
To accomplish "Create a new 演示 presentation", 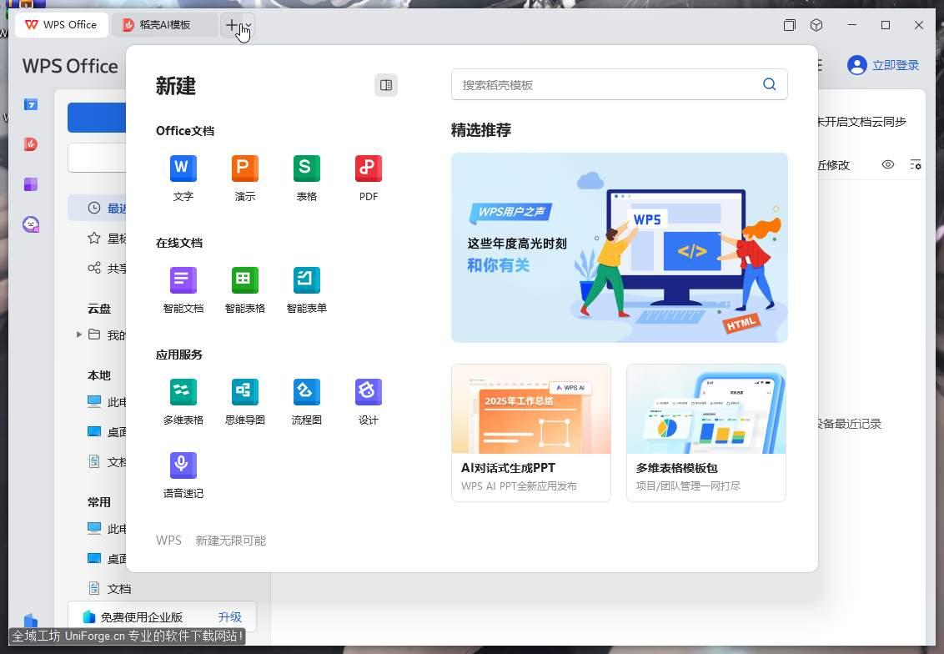I will click(x=245, y=179).
